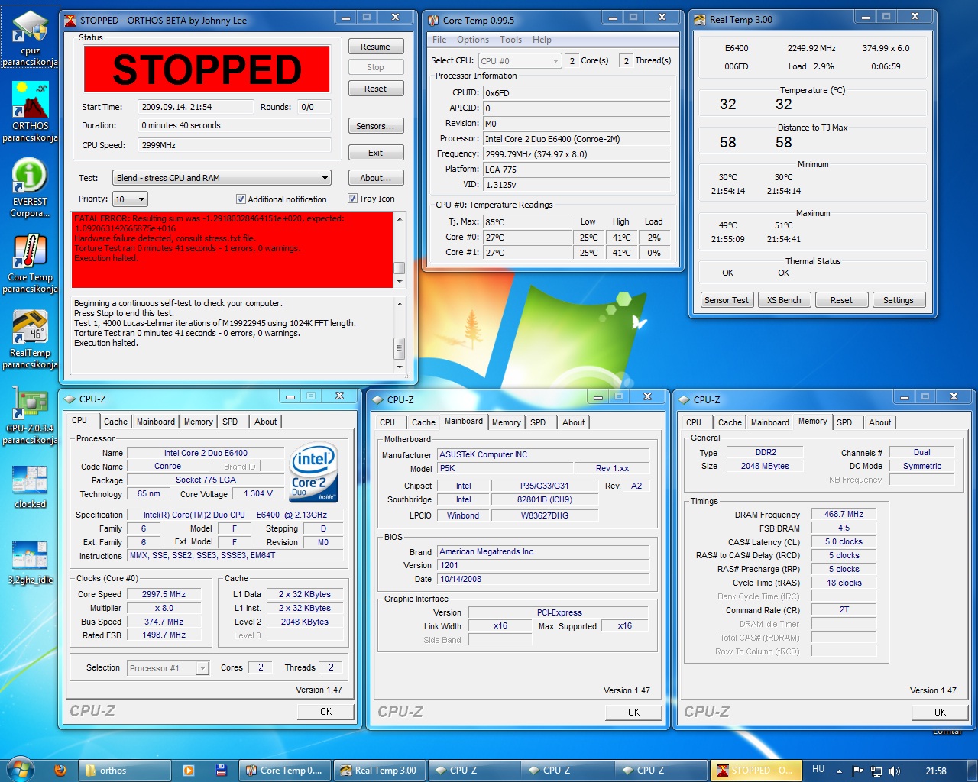Open the Core Temp desktop shortcut
978x782 pixels.
pyautogui.click(x=31, y=263)
